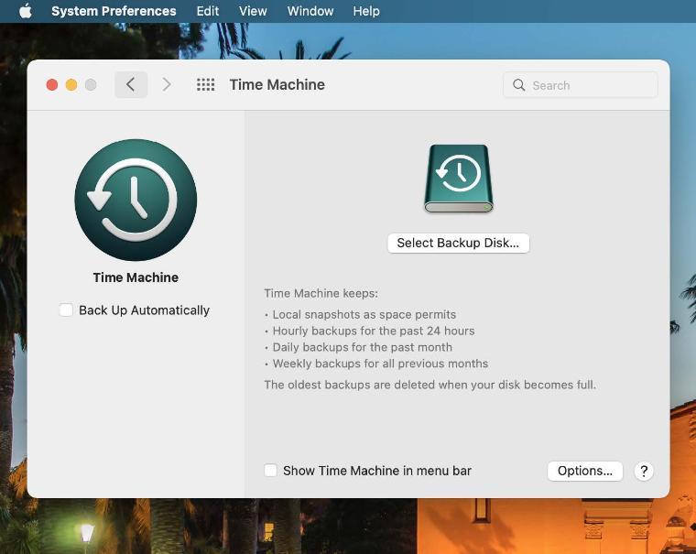The image size is (696, 554).
Task: Open help with the question mark button
Action: (x=644, y=471)
